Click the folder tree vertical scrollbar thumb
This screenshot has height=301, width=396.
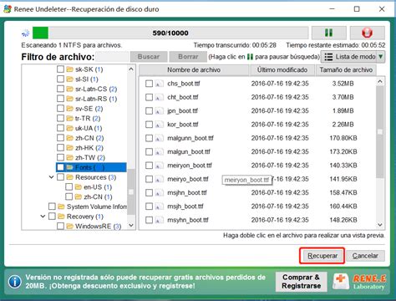pyautogui.click(x=131, y=191)
